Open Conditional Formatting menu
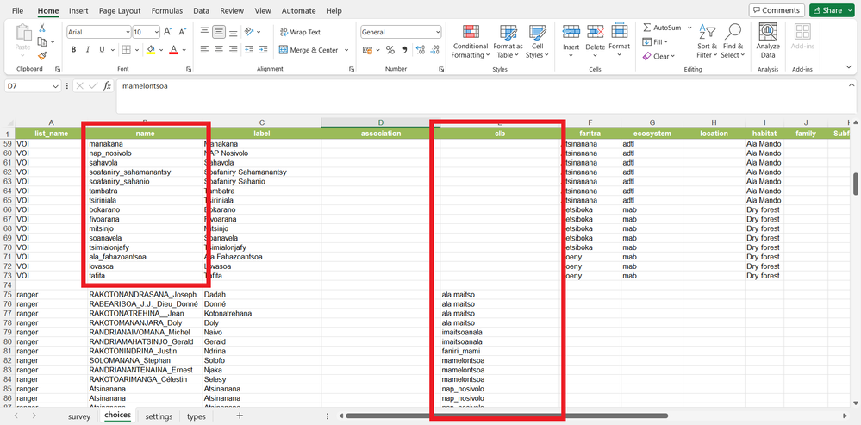 point(471,41)
